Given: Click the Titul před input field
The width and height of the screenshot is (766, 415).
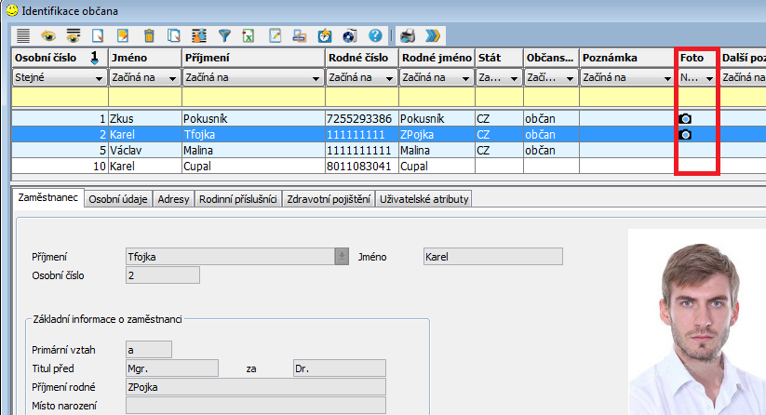Looking at the screenshot, I should pos(171,368).
